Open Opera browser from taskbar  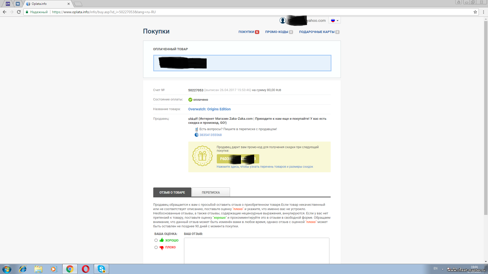(x=86, y=269)
